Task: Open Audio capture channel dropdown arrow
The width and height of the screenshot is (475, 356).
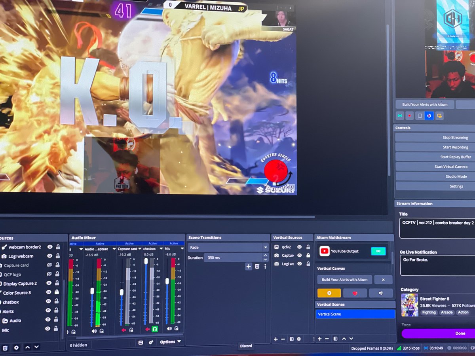Action: (114, 249)
